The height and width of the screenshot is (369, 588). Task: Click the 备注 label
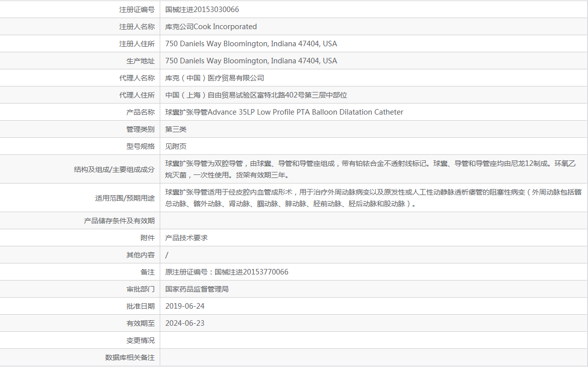tap(148, 272)
